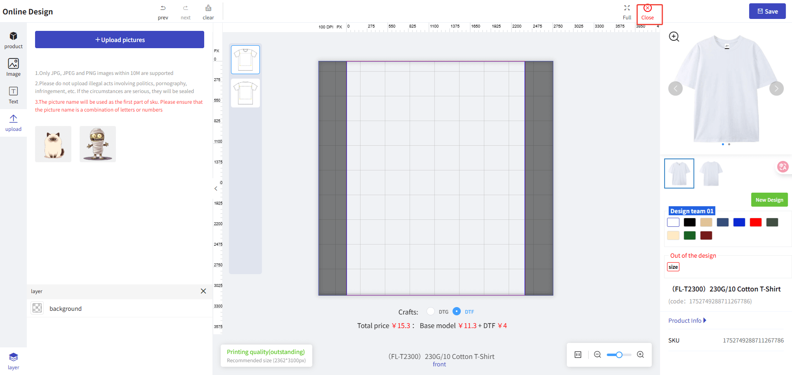
Task: Open the product panel in sidebar
Action: coord(13,40)
